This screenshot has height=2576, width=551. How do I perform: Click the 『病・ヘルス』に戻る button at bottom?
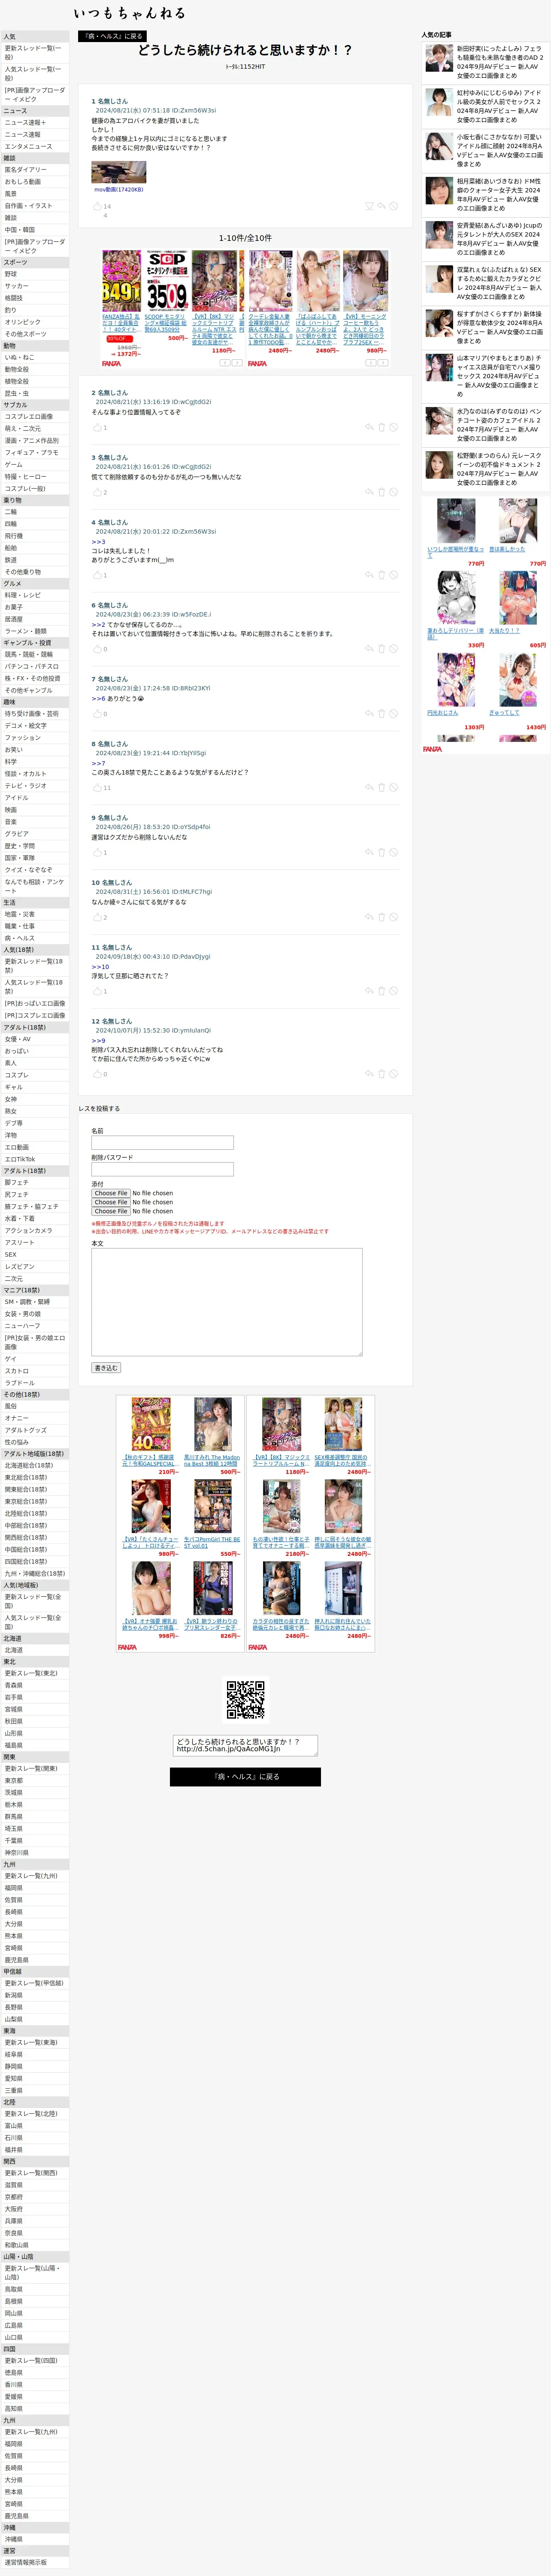[x=245, y=1777]
